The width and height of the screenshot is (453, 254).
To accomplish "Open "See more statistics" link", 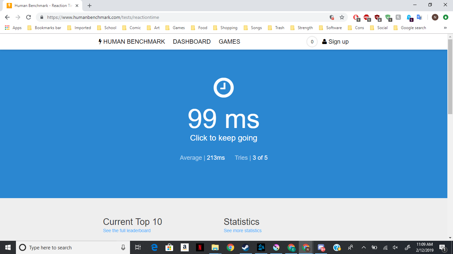I will tap(242, 231).
